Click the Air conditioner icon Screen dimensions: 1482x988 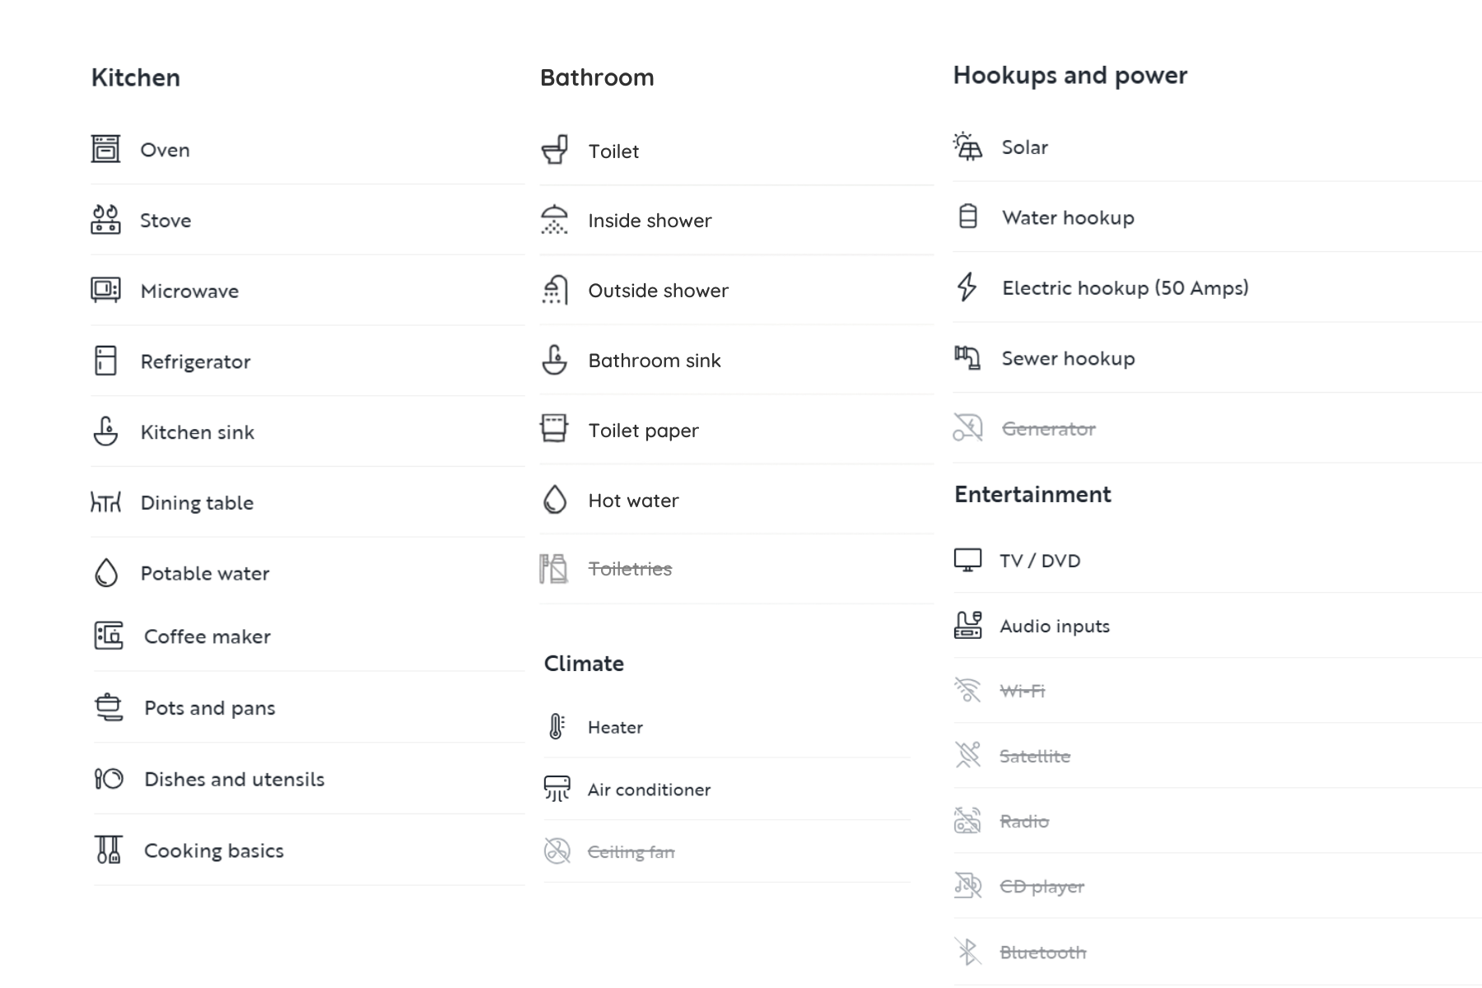[557, 789]
